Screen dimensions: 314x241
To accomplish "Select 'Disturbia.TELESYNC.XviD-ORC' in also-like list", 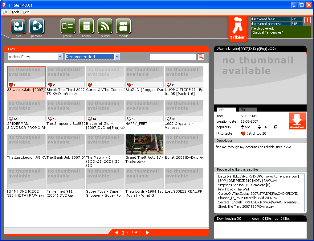I will pos(259,176).
